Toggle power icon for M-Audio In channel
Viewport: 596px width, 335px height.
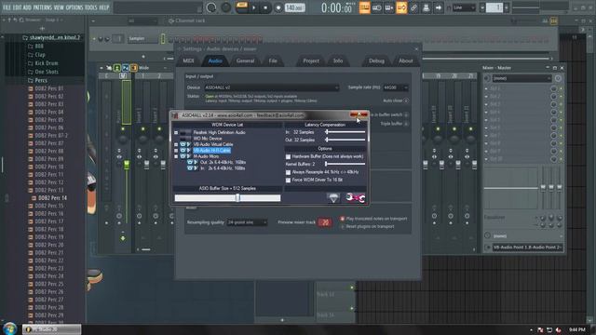click(190, 168)
